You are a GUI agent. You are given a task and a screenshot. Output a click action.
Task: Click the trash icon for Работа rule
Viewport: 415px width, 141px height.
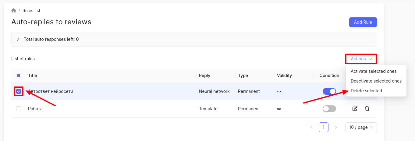(367, 109)
